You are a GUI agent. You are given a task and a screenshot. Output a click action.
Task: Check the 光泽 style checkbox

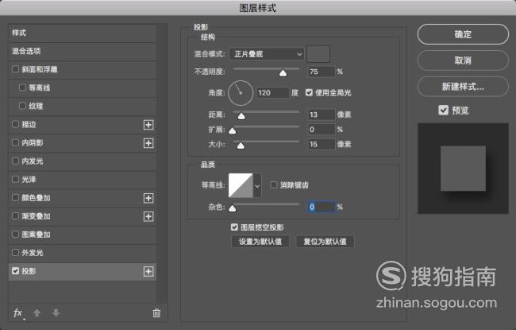click(15, 179)
